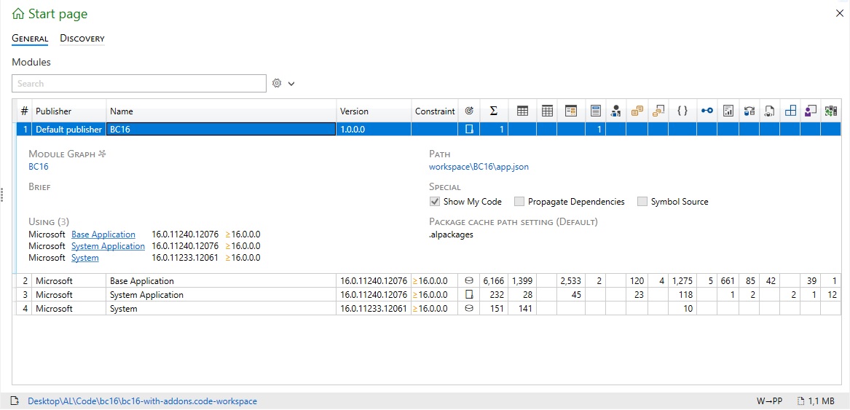
Task: Enable Propagate Dependencies checkbox
Action: point(519,201)
